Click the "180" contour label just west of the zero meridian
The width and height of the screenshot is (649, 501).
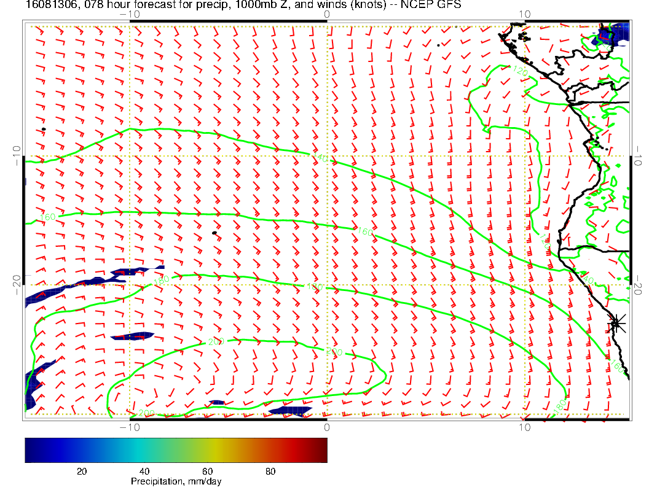tap(315, 287)
